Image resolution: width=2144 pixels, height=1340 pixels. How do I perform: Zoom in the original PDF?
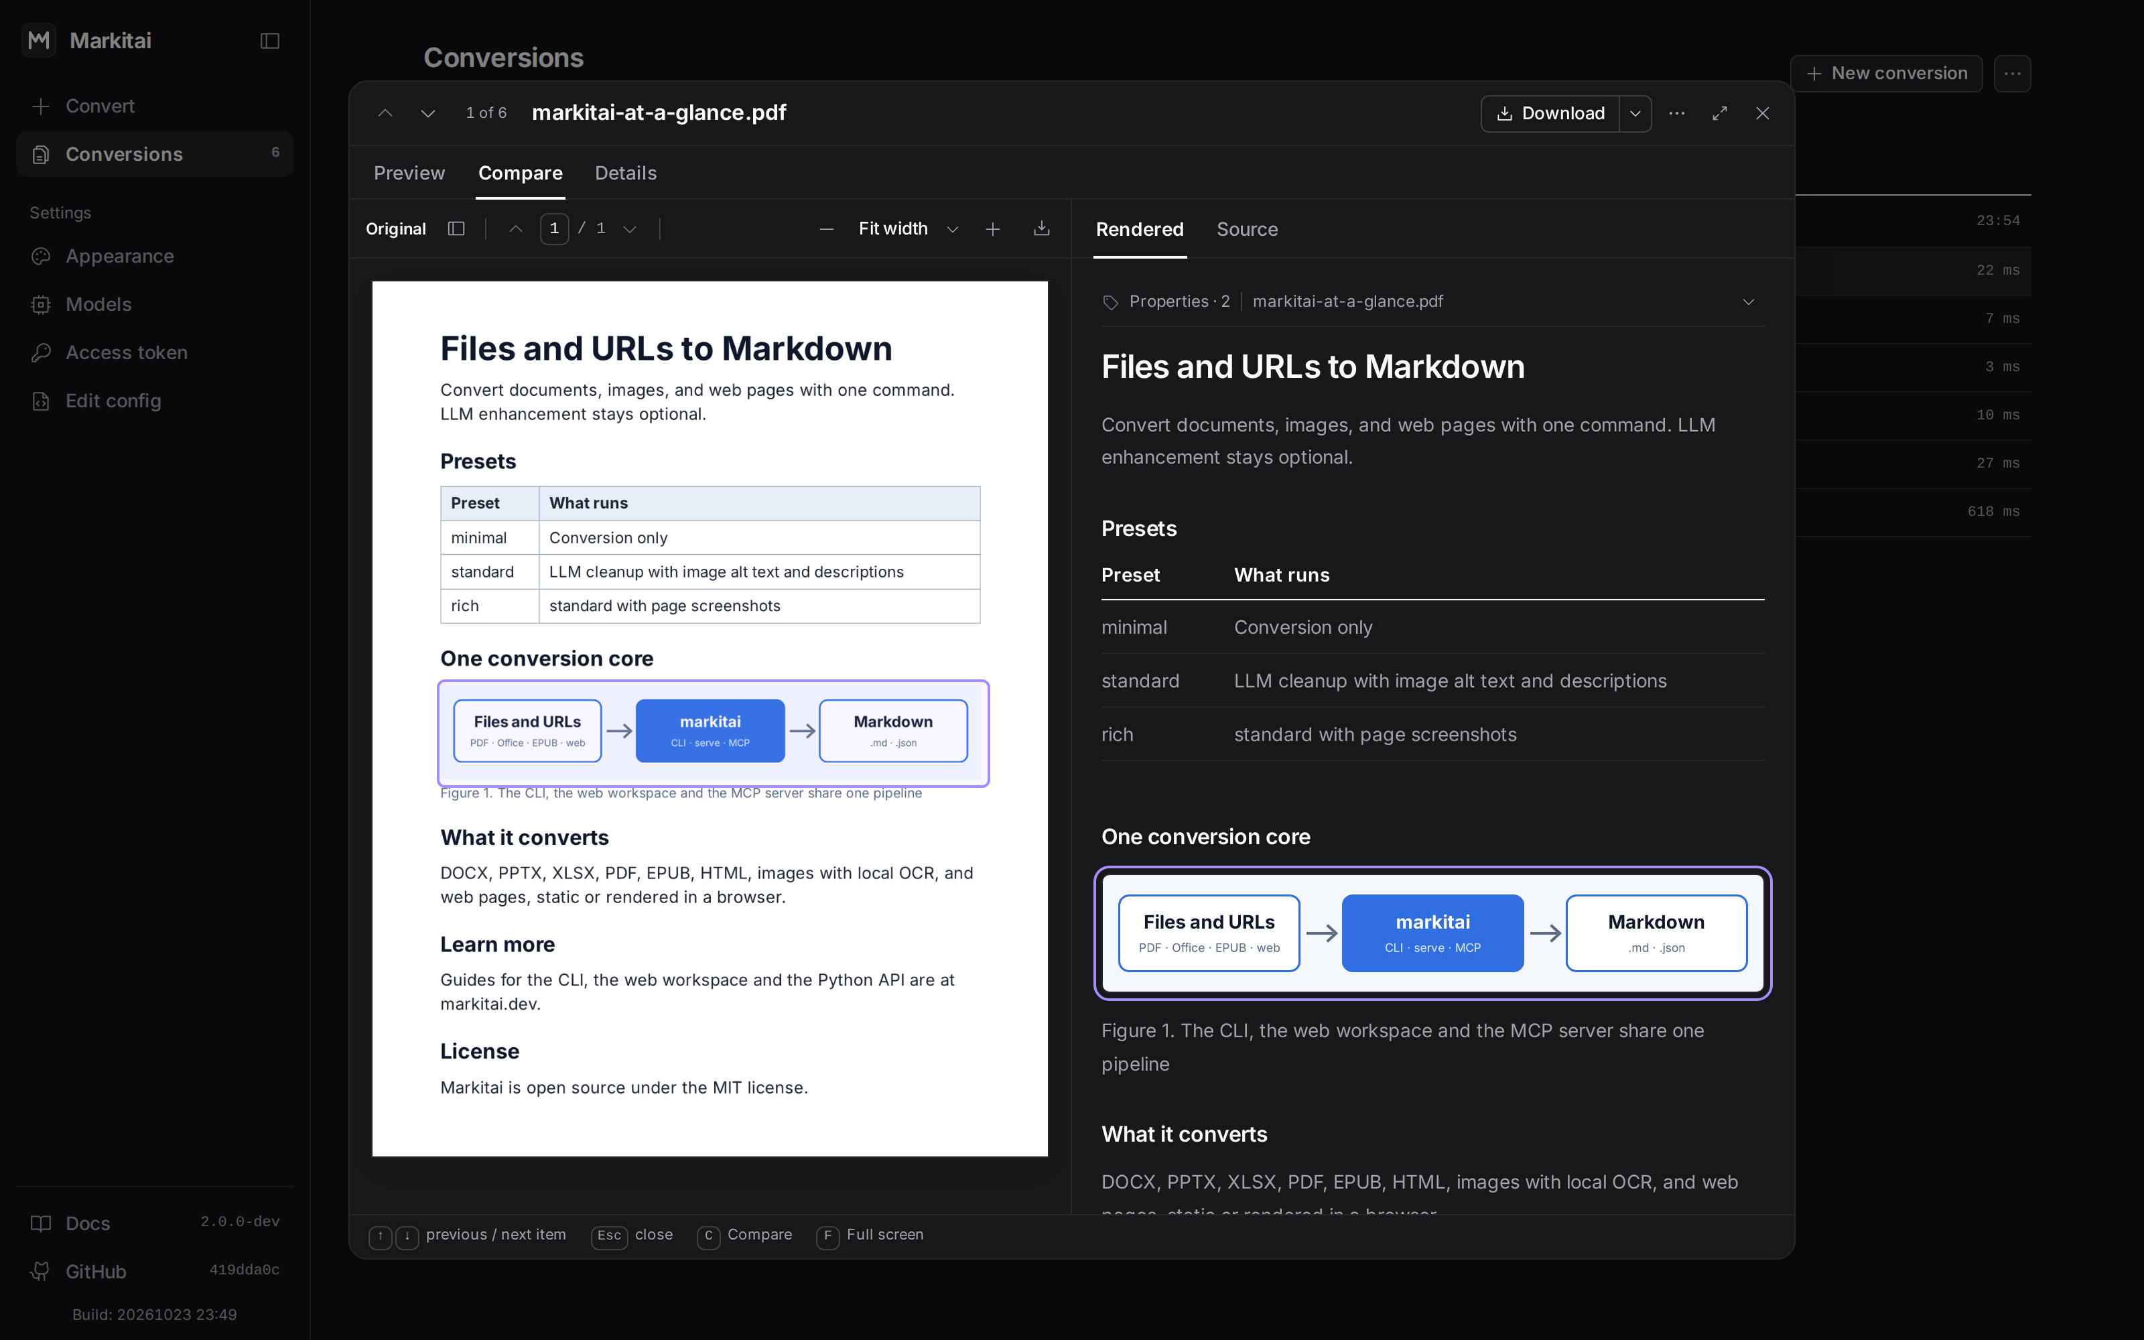(993, 228)
